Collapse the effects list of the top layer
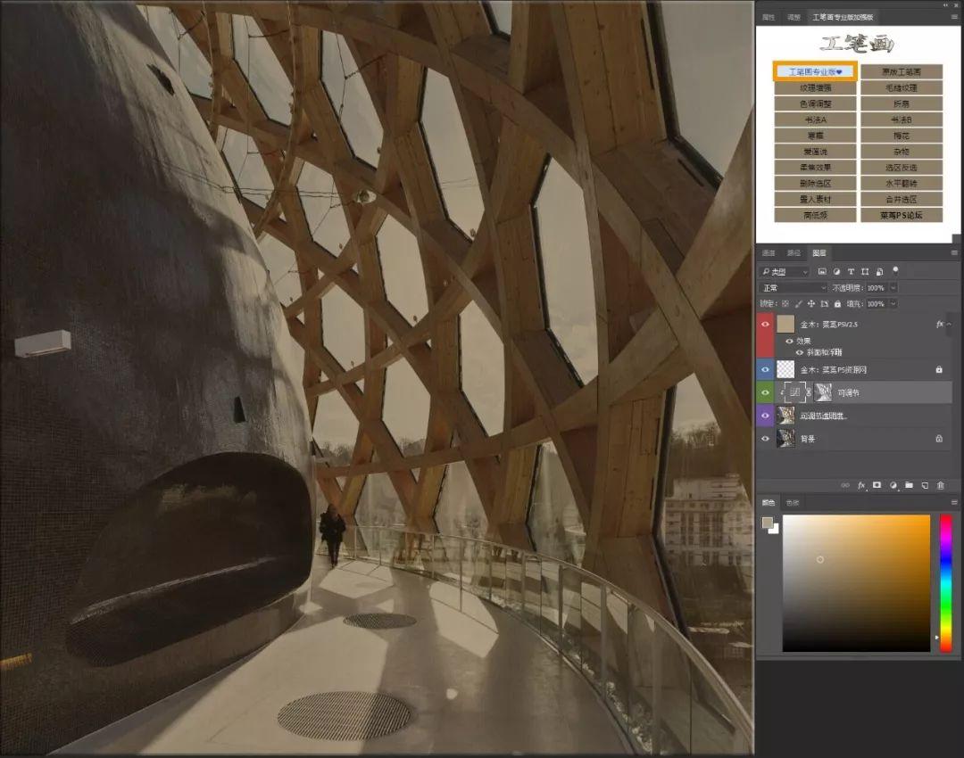 click(x=949, y=325)
